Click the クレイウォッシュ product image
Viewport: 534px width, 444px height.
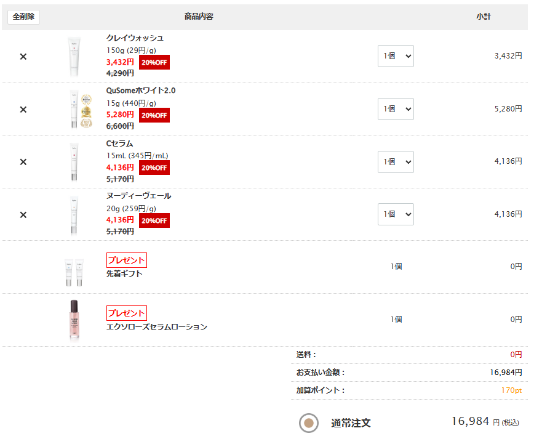74,57
